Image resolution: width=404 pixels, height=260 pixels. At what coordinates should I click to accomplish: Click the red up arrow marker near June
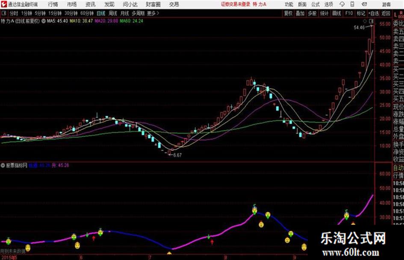pyautogui.click(x=94, y=238)
